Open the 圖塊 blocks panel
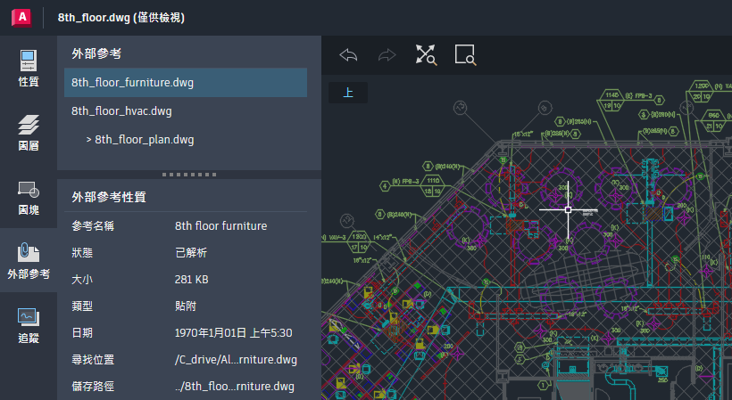This screenshot has height=400, width=732. point(29,198)
